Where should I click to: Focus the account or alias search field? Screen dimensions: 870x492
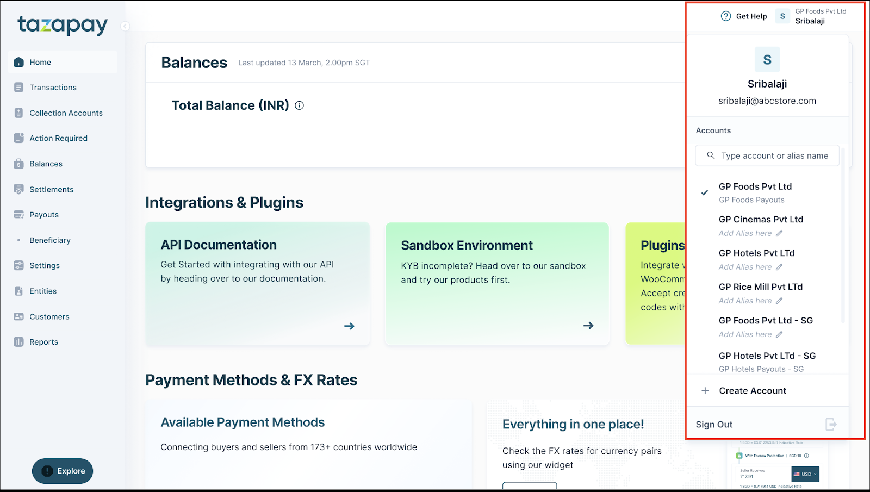click(x=767, y=155)
